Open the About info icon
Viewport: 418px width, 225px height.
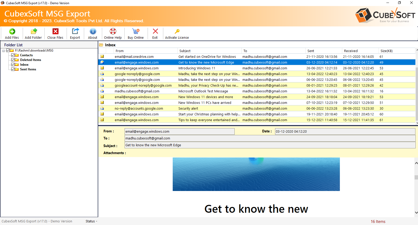[x=93, y=32]
